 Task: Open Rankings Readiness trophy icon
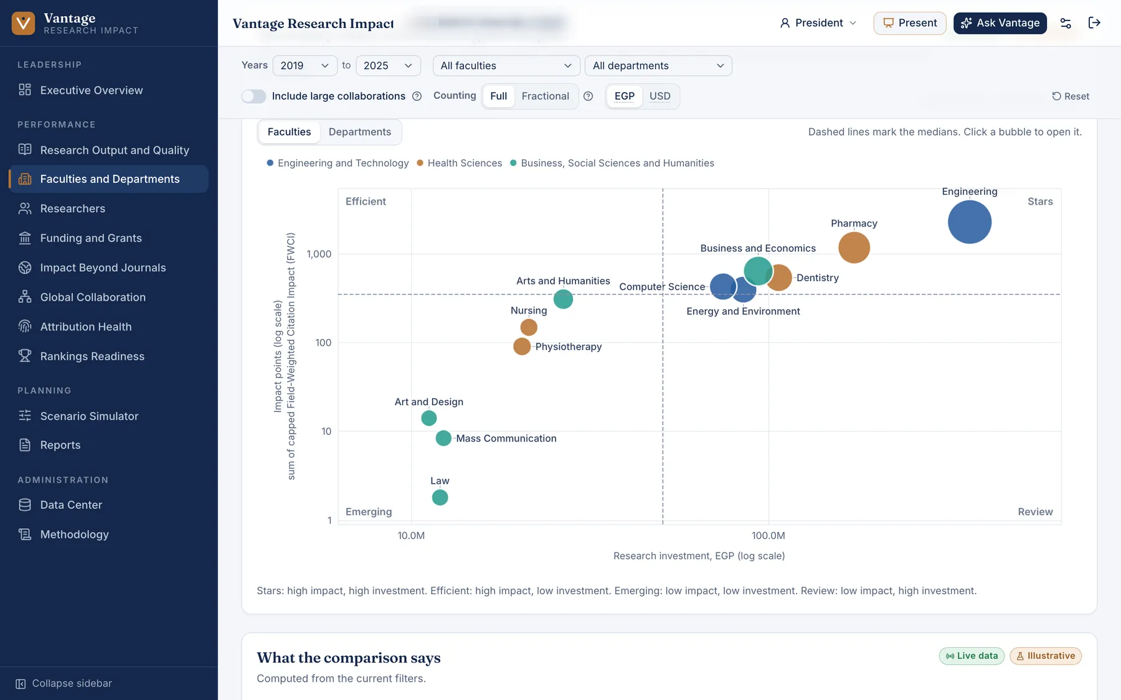(25, 356)
